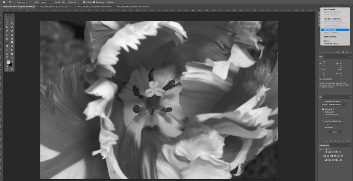Open the blending Mode dropdown

coord(46,2)
